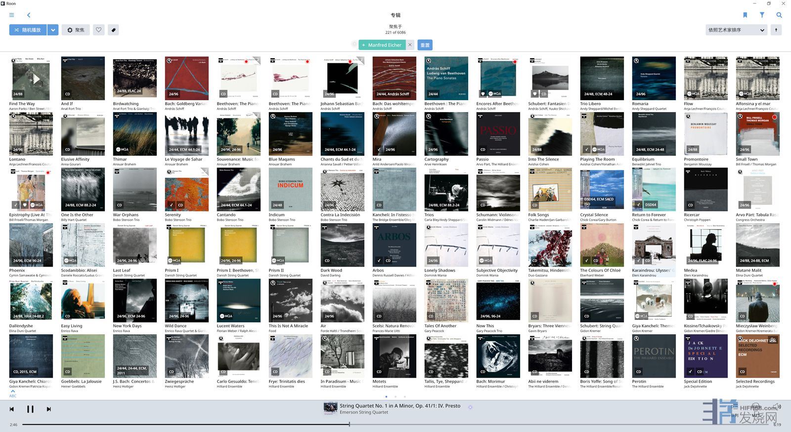Remove the Manfred Eicher filter with X
The image size is (791, 432).
(x=410, y=45)
